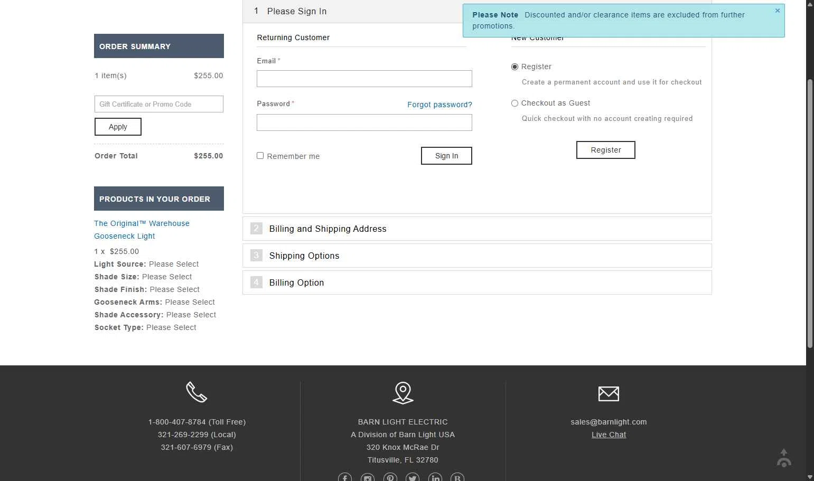Click the map location pin icon
The height and width of the screenshot is (481, 814).
pos(403,393)
